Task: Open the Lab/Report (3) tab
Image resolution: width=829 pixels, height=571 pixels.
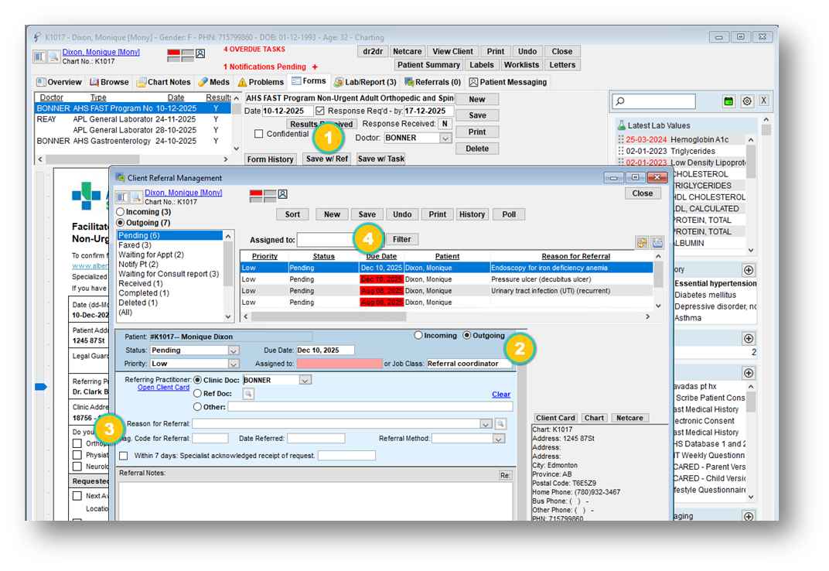Action: click(x=365, y=82)
